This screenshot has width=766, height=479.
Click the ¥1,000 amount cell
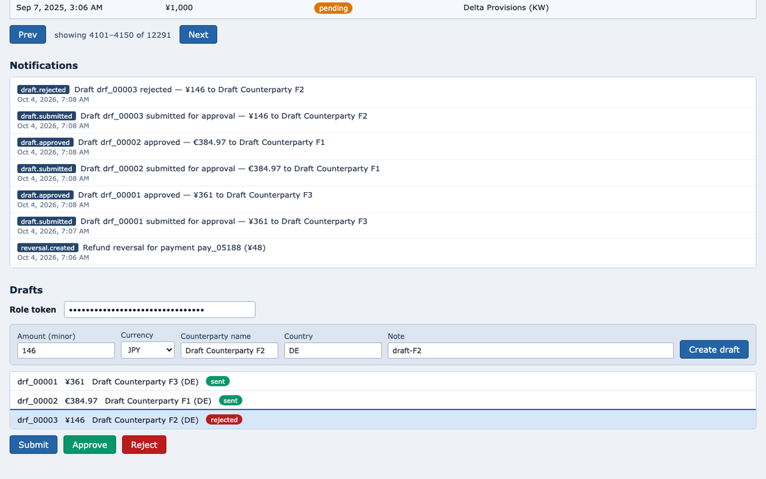(179, 8)
